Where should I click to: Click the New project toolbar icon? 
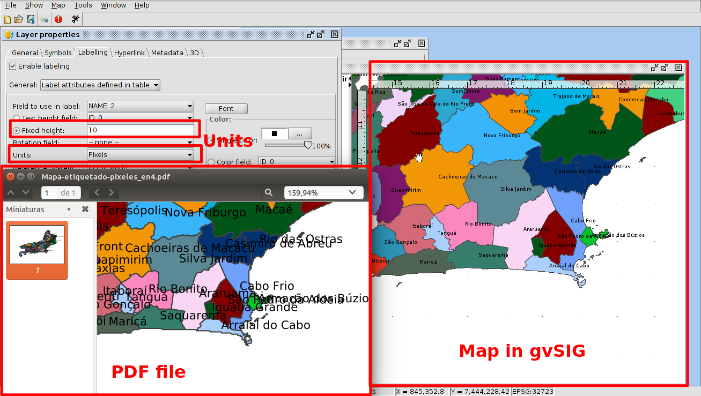[7, 19]
